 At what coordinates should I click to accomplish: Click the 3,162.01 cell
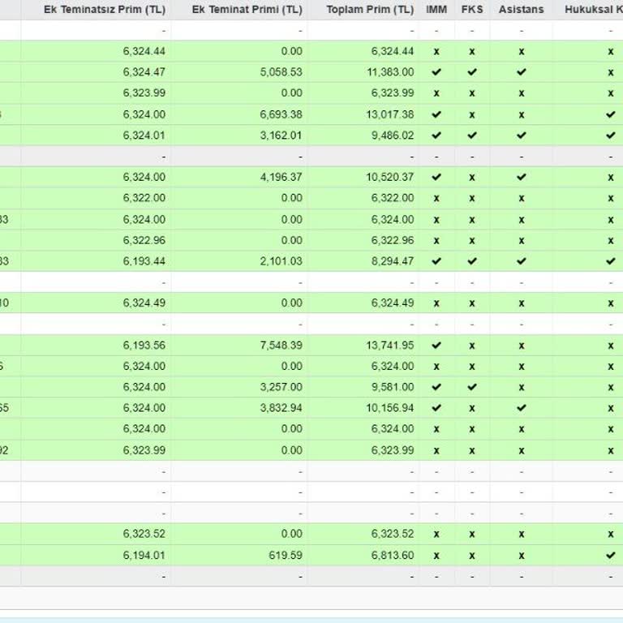pyautogui.click(x=281, y=135)
